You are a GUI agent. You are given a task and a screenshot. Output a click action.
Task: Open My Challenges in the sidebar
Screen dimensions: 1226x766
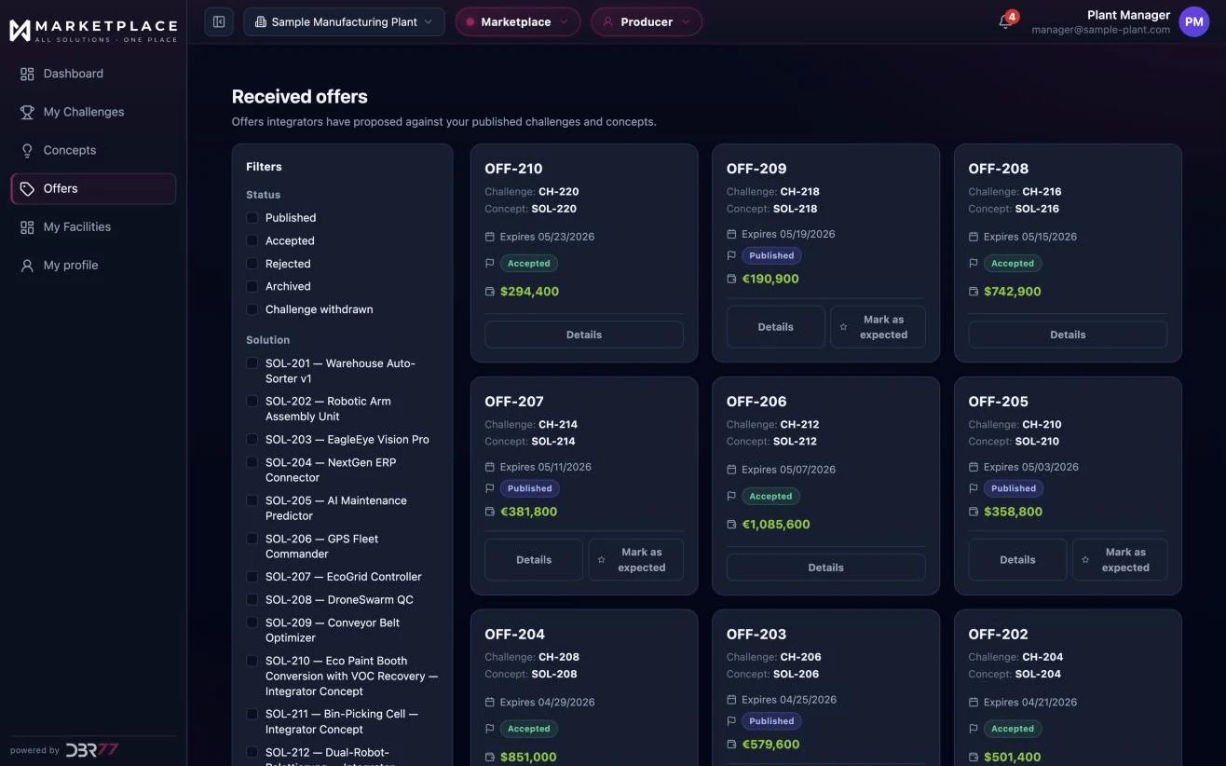93,112
